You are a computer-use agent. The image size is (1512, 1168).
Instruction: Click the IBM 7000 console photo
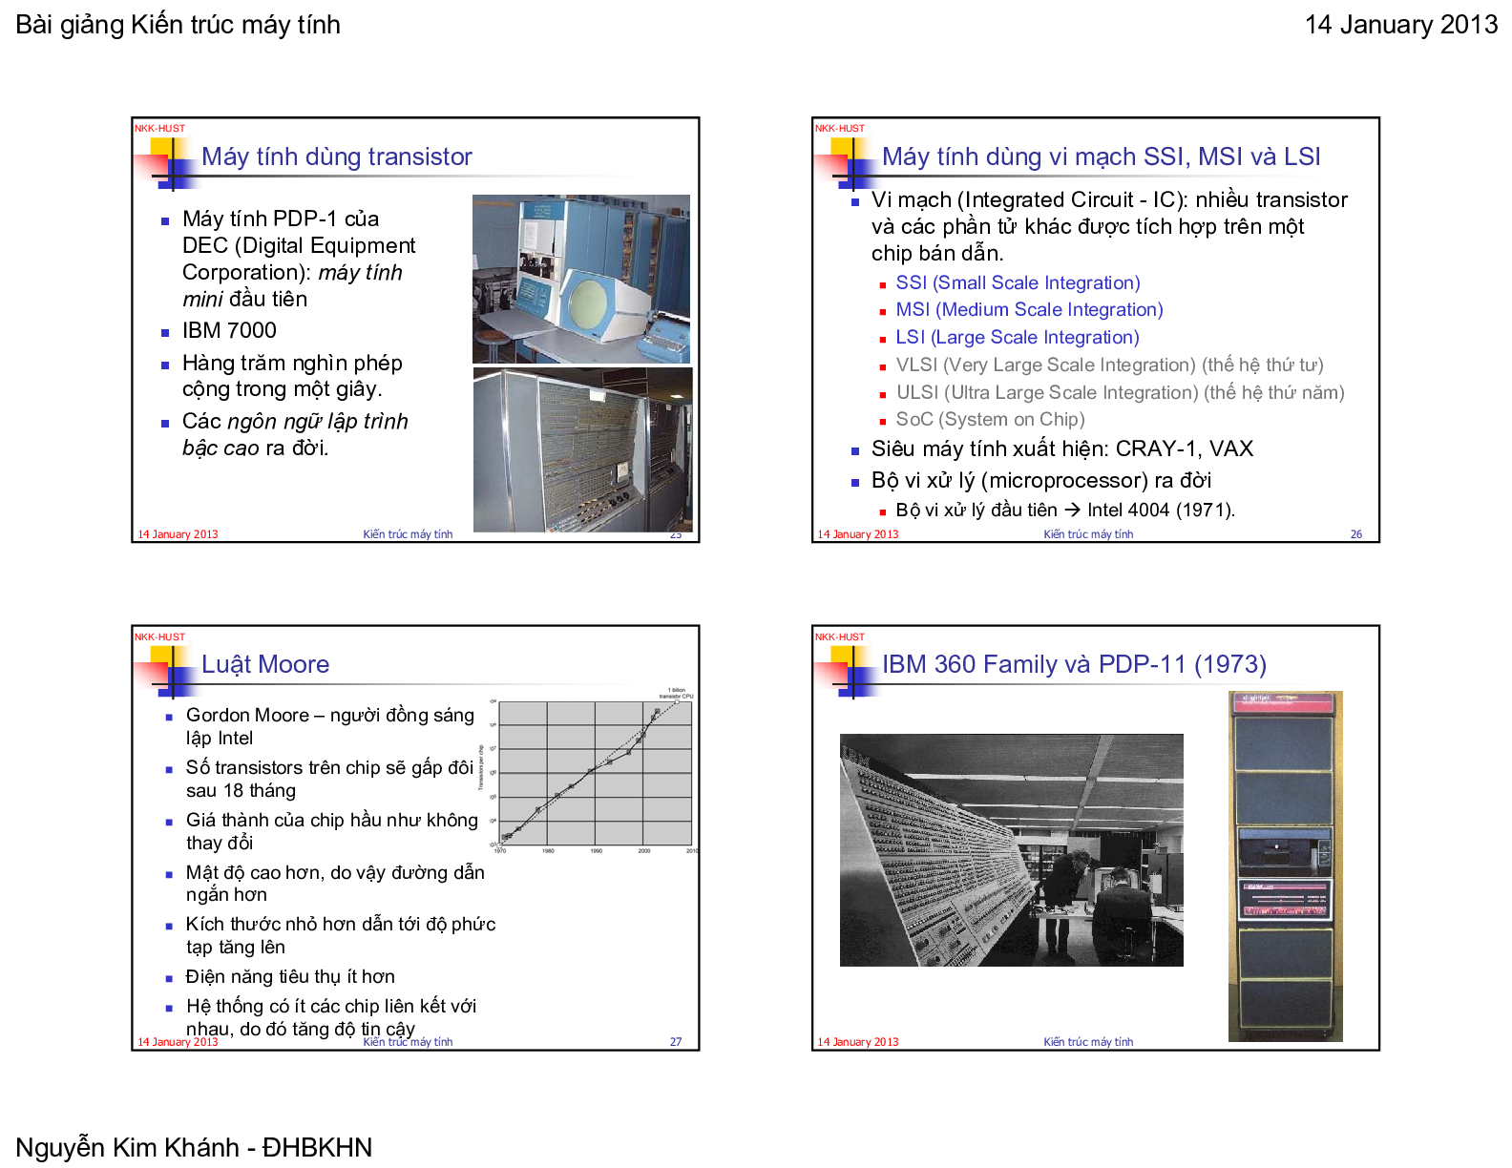(582, 449)
